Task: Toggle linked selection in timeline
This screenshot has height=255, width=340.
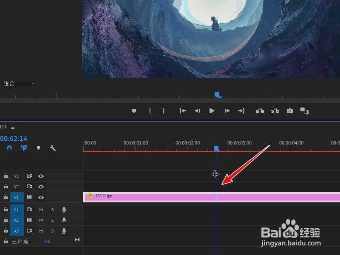Action: 24,148
